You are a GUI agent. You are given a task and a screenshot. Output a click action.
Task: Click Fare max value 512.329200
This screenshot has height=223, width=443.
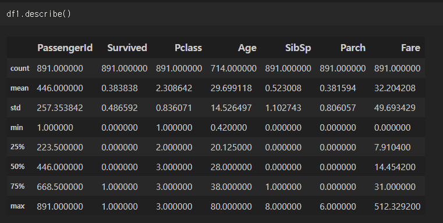coord(397,206)
